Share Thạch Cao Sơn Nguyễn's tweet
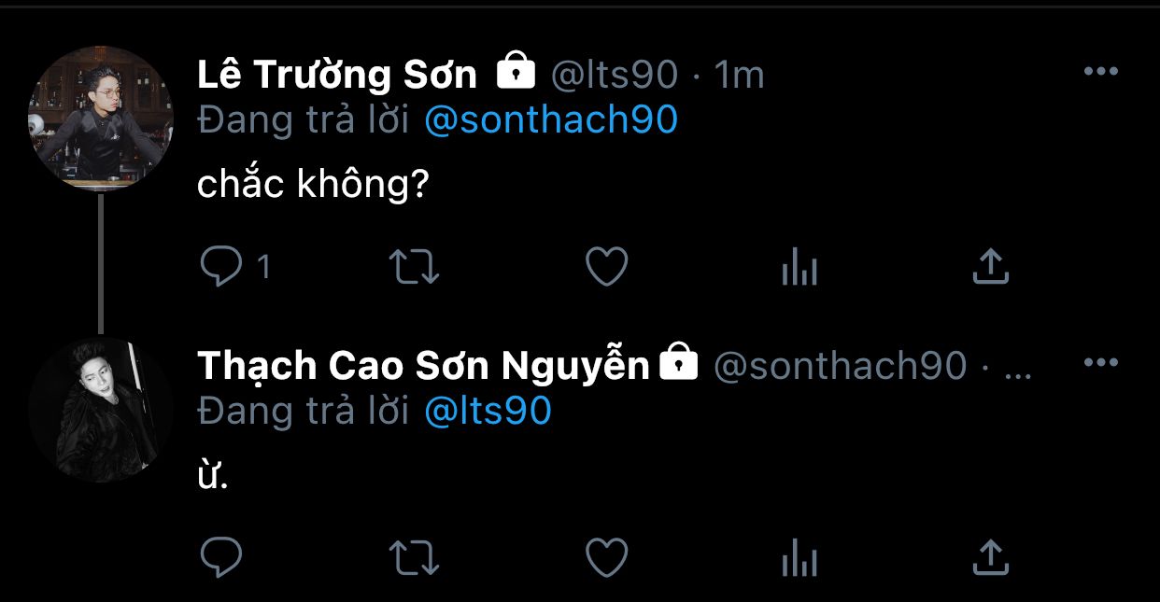1160x602 pixels. [991, 557]
